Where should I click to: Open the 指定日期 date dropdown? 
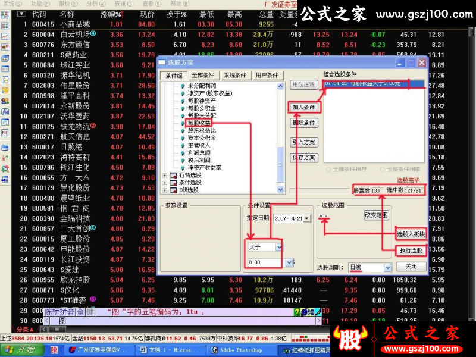[x=307, y=218]
